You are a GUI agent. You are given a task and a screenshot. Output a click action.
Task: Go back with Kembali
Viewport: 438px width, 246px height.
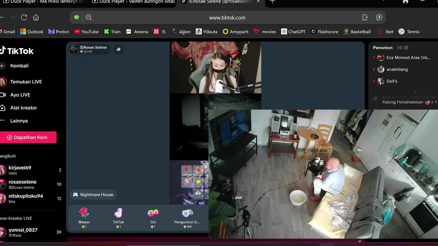[x=14, y=66]
